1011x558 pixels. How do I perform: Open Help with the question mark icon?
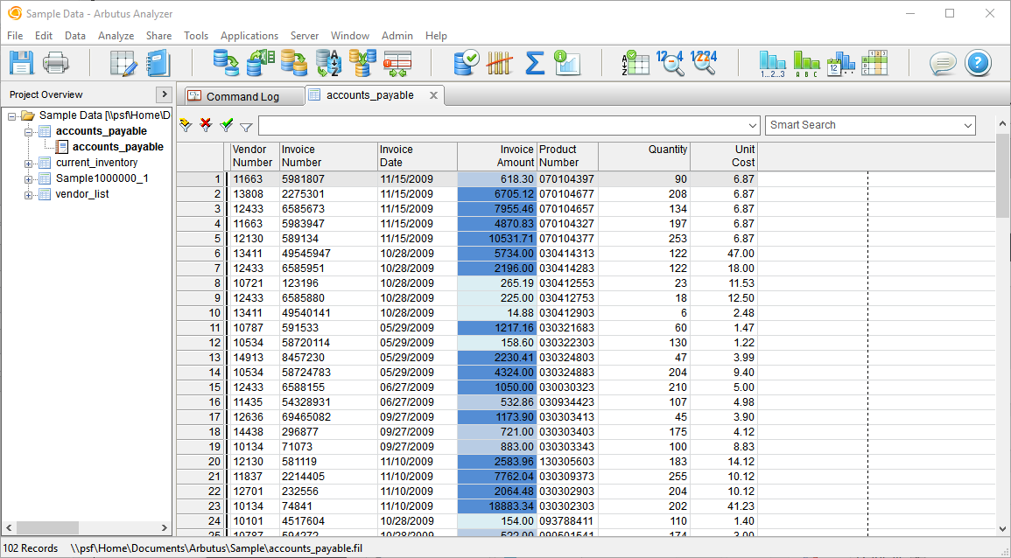[x=978, y=62]
